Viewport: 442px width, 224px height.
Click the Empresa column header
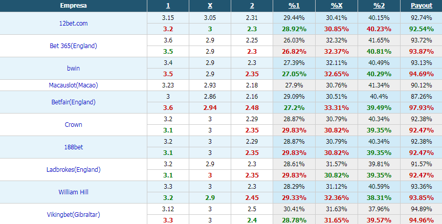coord(73,6)
